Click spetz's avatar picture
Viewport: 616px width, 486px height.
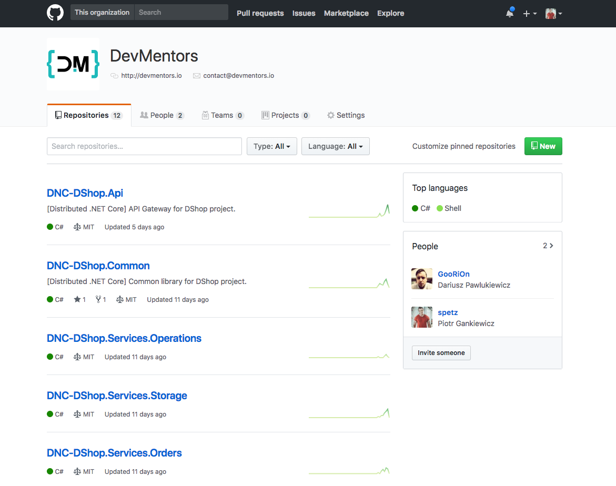point(421,318)
